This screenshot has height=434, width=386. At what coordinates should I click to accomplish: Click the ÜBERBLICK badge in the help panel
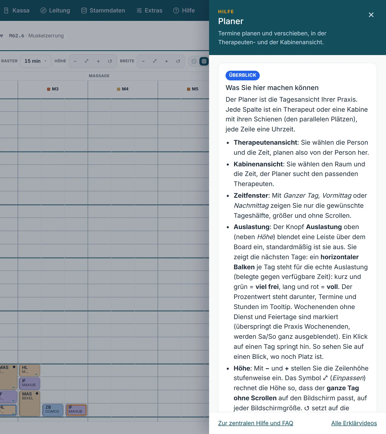click(x=243, y=75)
